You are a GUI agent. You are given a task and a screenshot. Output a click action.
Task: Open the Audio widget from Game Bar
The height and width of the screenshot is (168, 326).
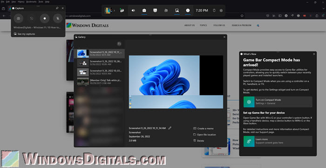(133, 10)
